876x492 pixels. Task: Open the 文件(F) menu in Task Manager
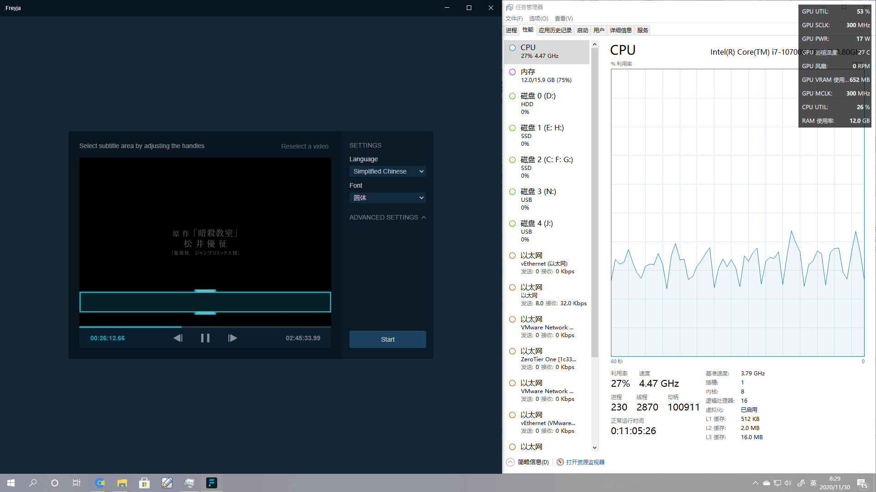point(514,19)
